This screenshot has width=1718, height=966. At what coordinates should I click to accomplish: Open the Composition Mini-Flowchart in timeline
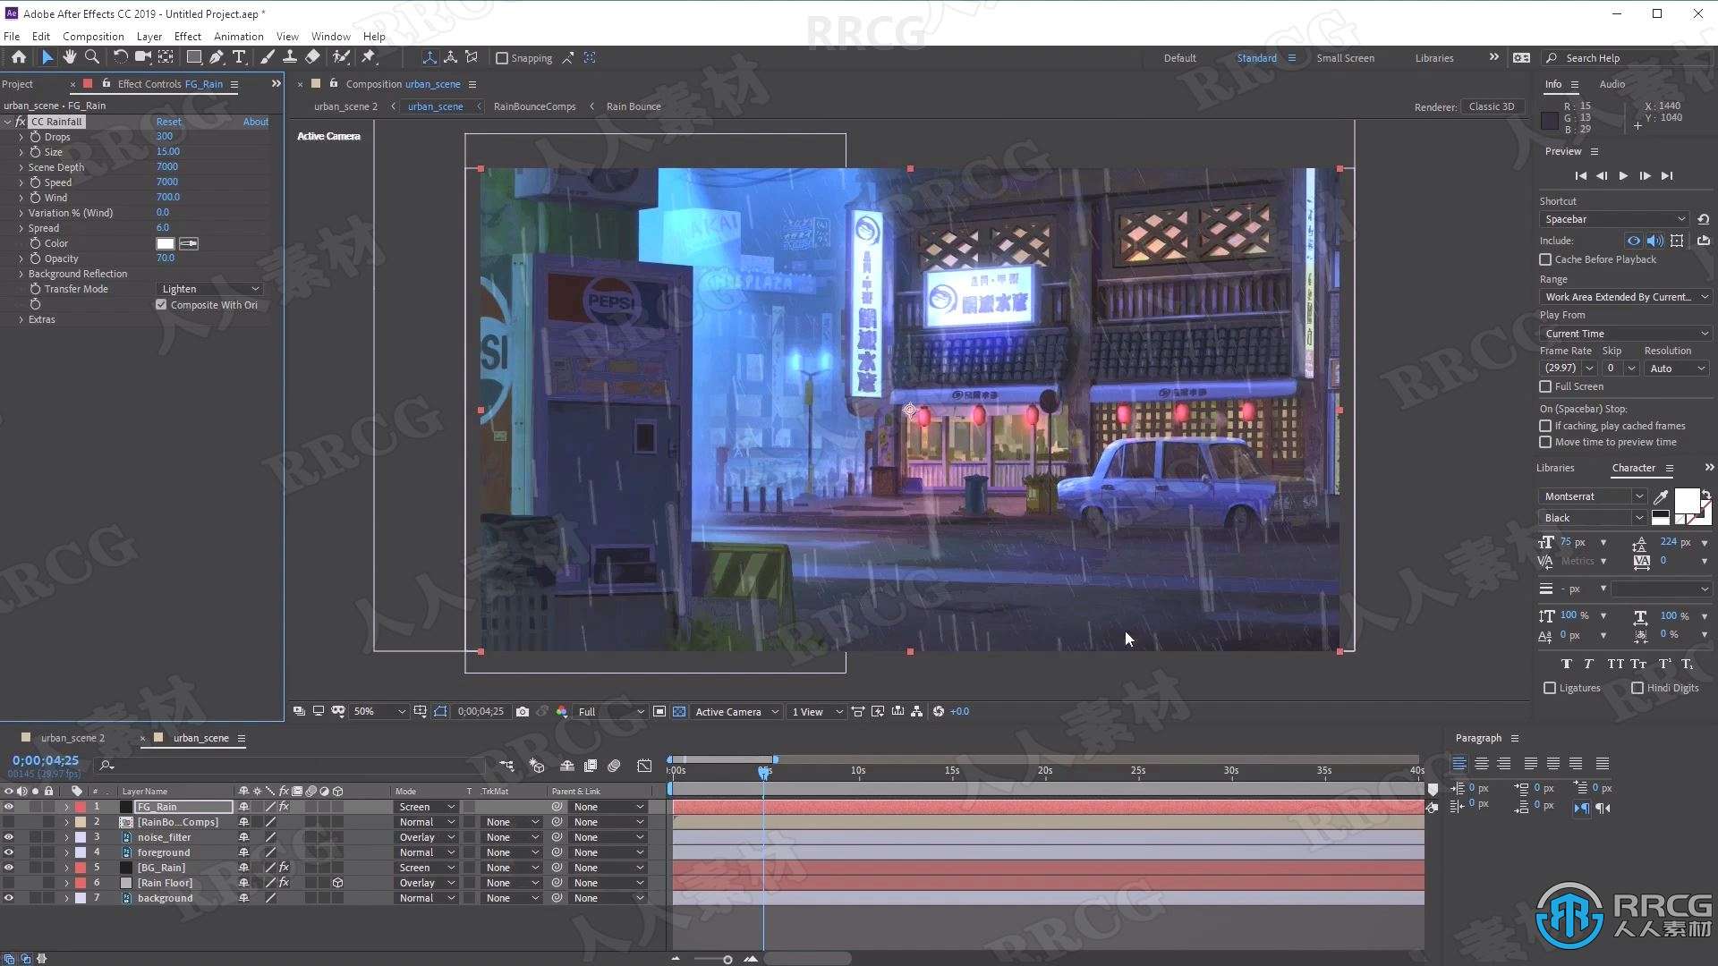(x=507, y=766)
